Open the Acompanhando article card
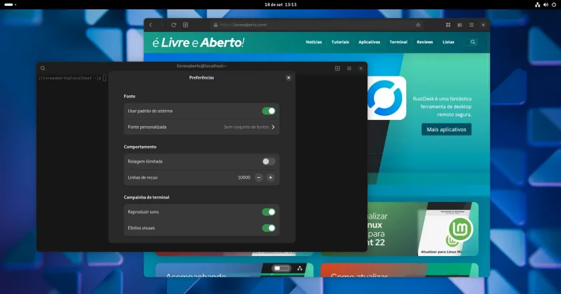561x294 pixels. (234, 271)
